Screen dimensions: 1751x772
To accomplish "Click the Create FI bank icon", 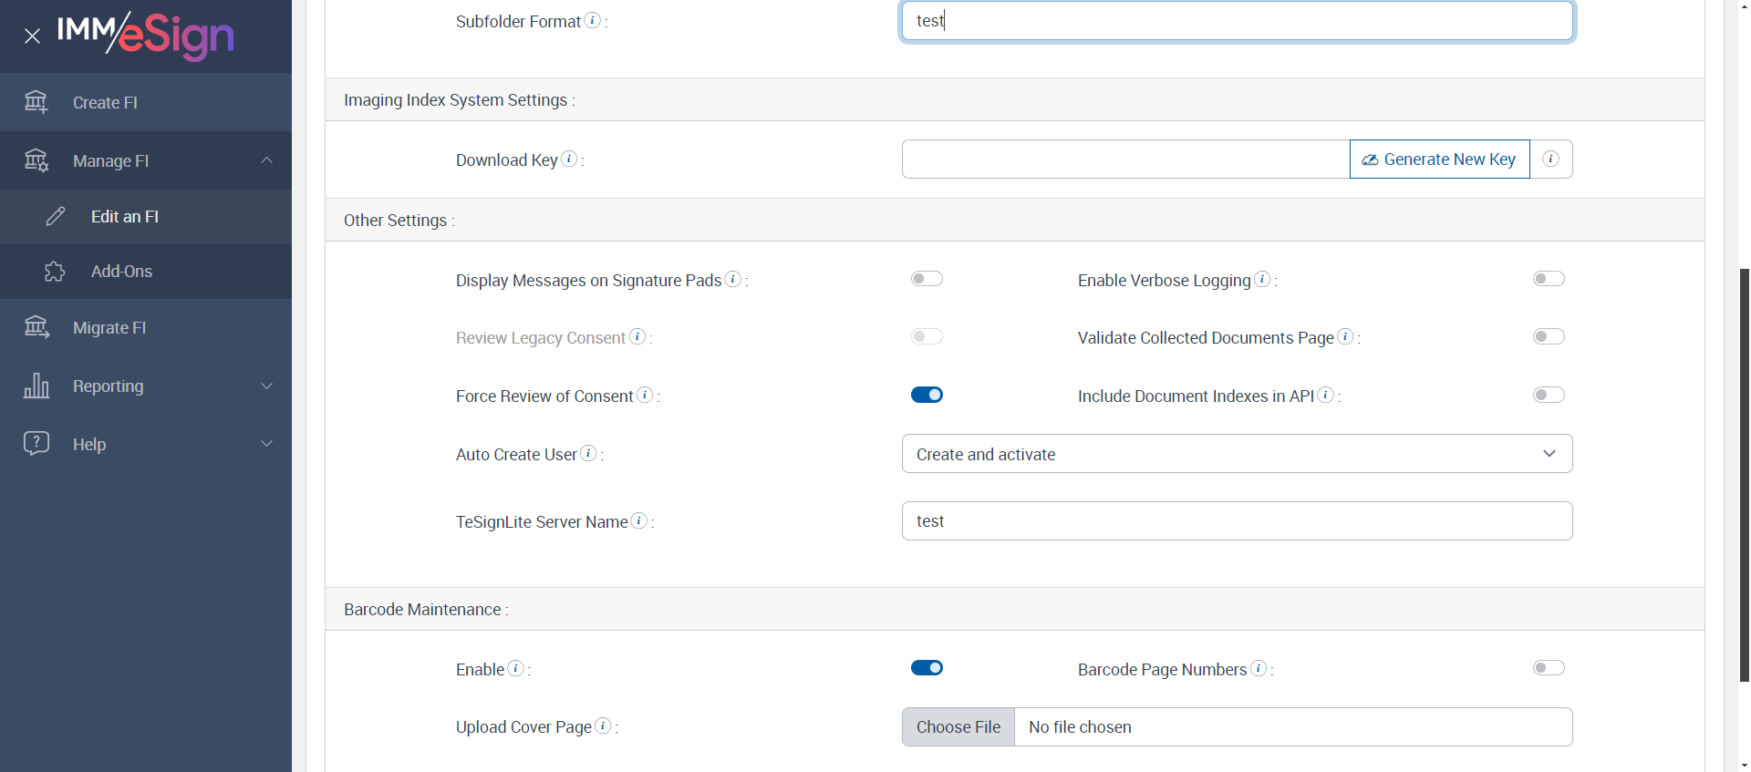I will [x=36, y=102].
